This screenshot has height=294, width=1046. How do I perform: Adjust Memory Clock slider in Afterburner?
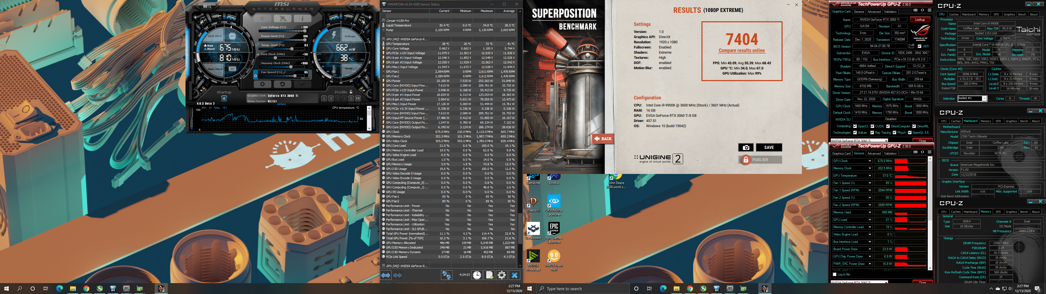[282, 67]
